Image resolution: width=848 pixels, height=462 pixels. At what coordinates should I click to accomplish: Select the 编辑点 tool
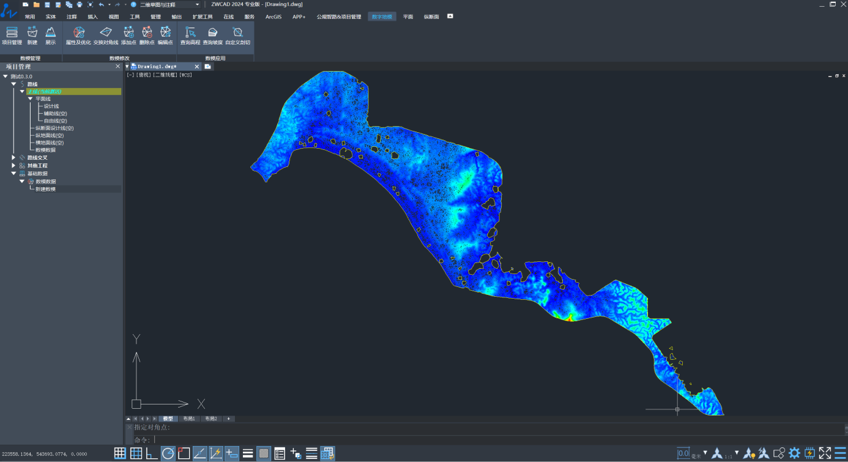(x=165, y=35)
